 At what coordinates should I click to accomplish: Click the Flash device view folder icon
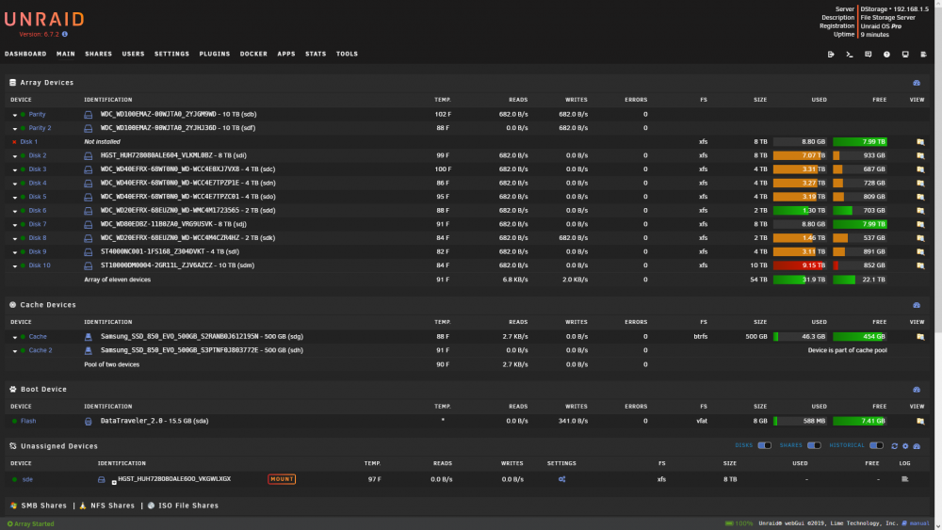point(920,422)
